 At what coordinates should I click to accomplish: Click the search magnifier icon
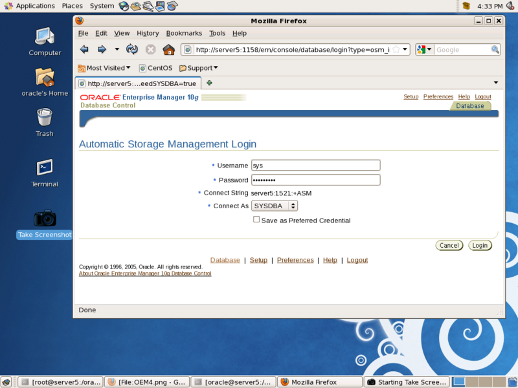click(x=495, y=50)
